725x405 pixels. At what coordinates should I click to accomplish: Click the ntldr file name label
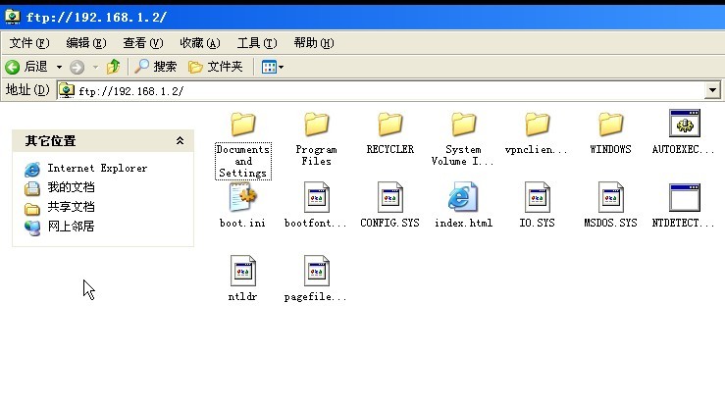point(242,297)
